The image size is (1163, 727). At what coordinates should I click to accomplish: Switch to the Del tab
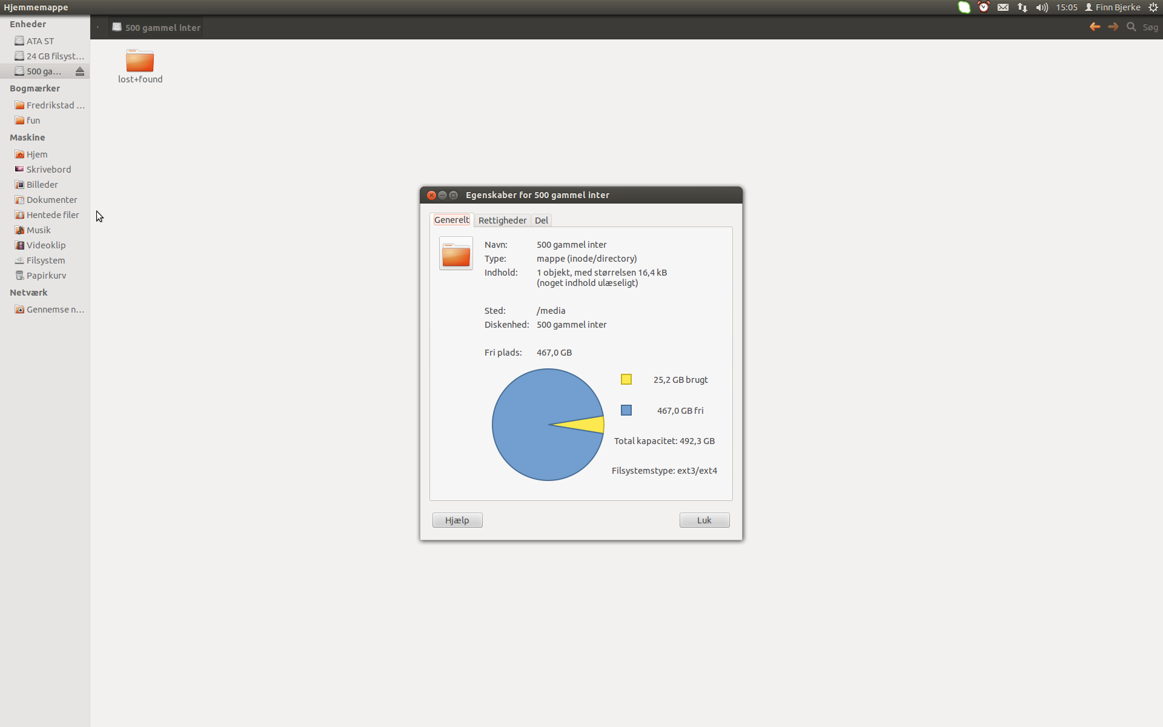pos(542,221)
